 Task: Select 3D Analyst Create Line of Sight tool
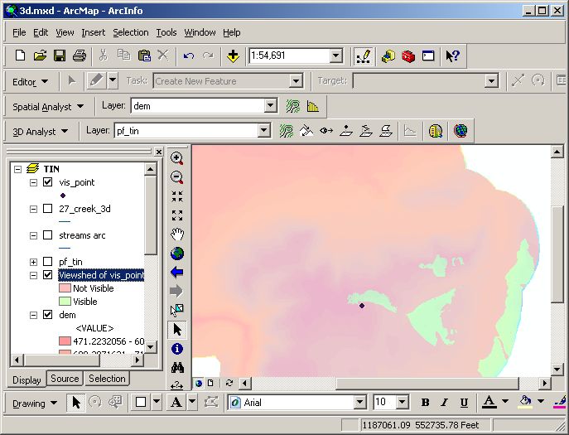coord(326,131)
